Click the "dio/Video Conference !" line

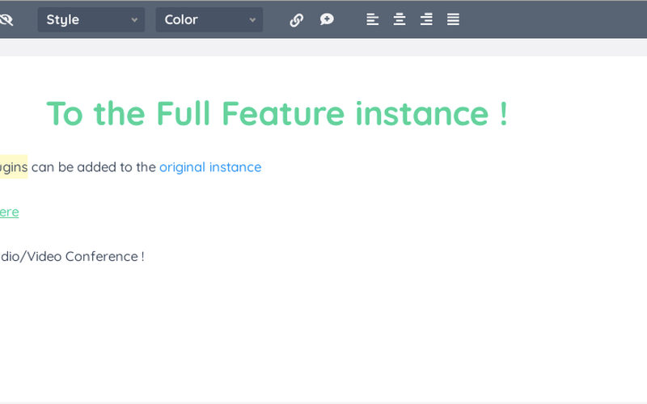pos(72,256)
